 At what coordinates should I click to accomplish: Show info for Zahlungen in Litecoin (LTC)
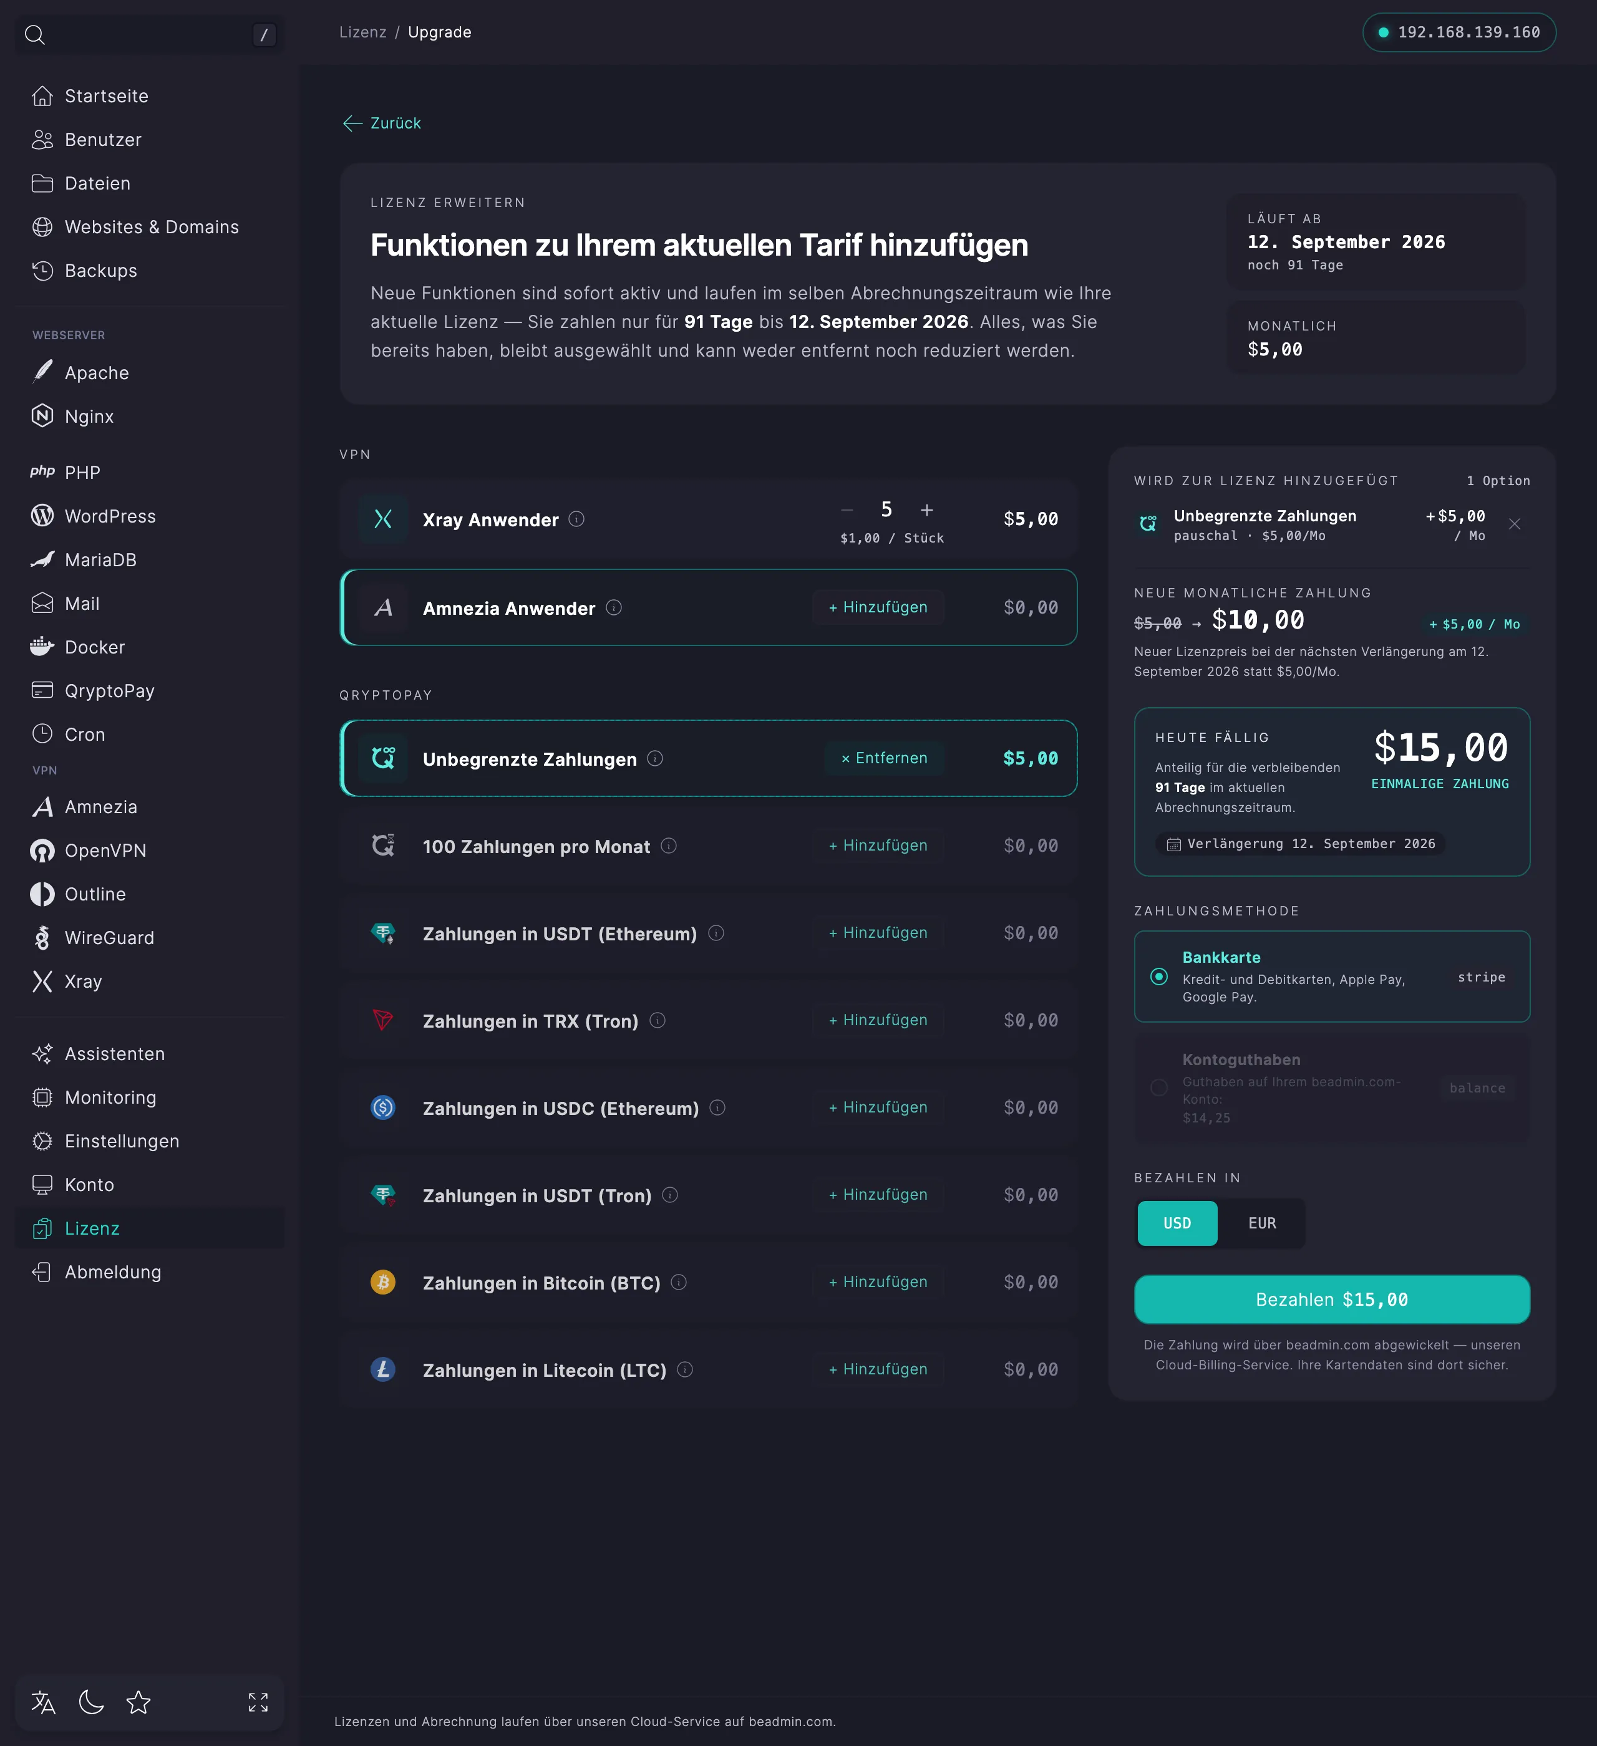pyautogui.click(x=684, y=1369)
